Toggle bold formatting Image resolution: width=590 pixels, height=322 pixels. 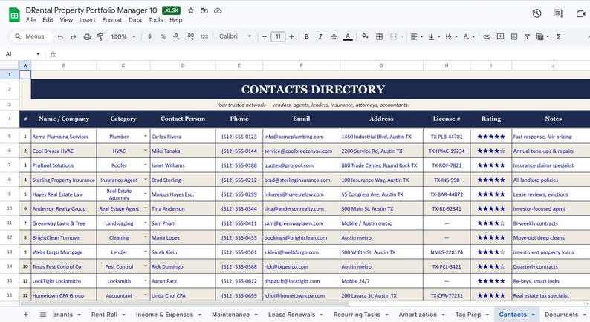pyautogui.click(x=307, y=37)
